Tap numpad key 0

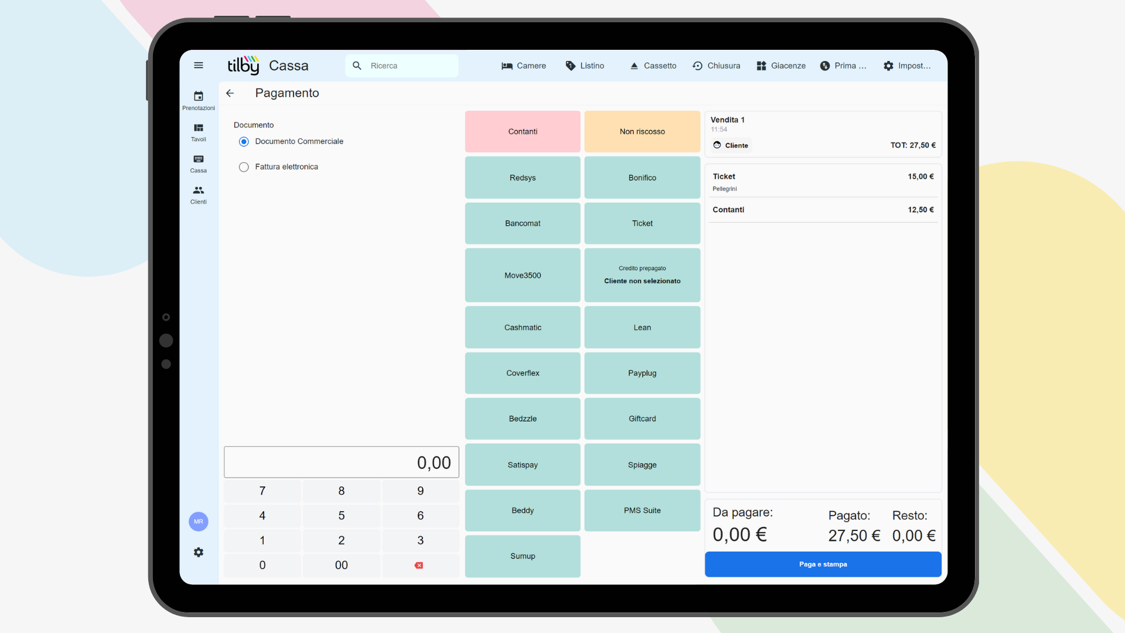pyautogui.click(x=262, y=566)
